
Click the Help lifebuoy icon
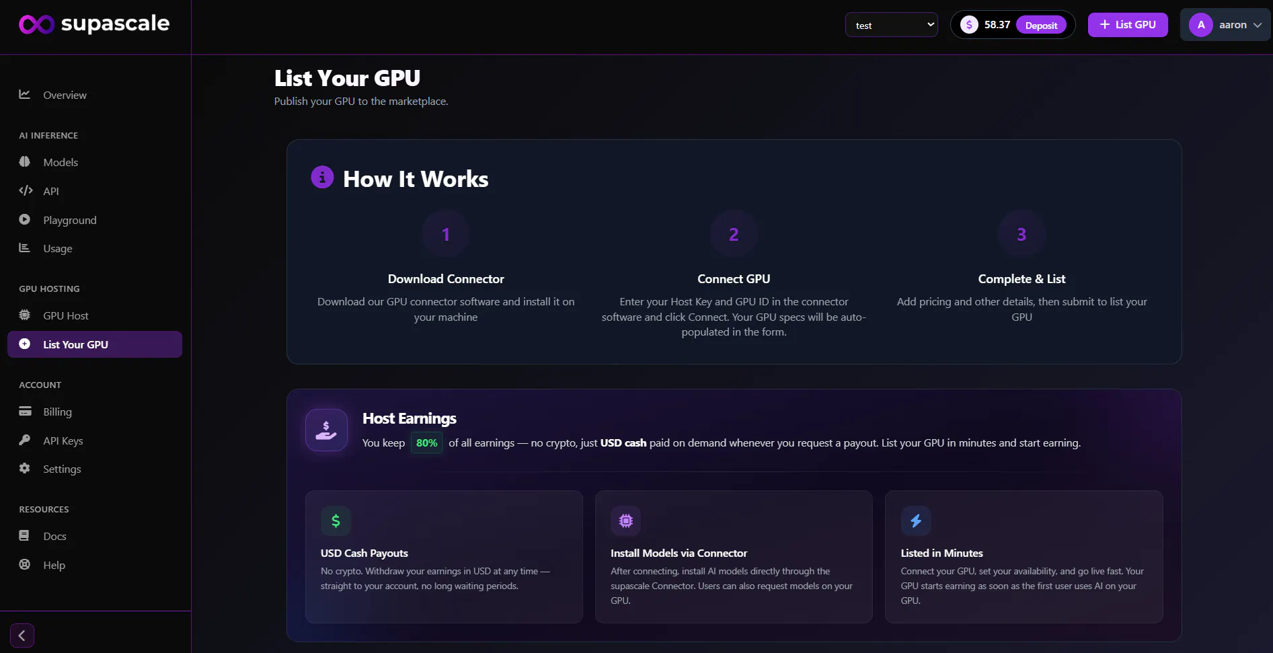pyautogui.click(x=25, y=565)
